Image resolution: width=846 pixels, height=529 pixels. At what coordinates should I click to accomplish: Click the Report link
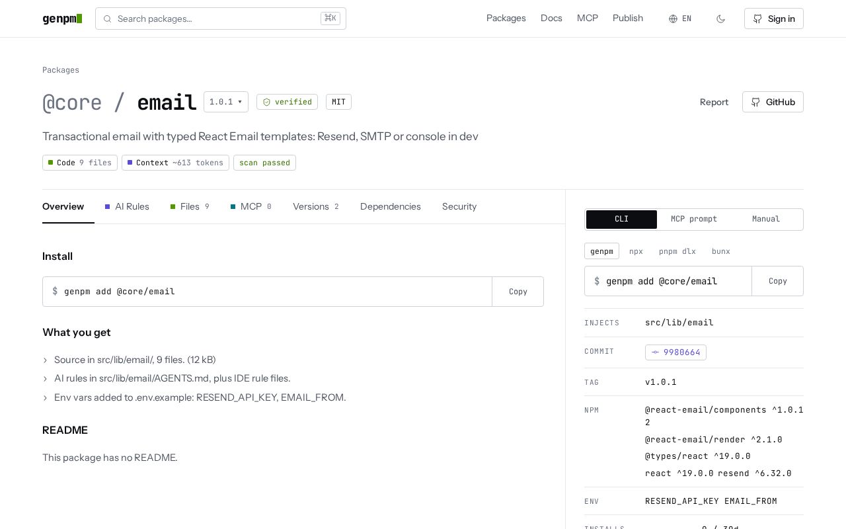click(x=714, y=102)
